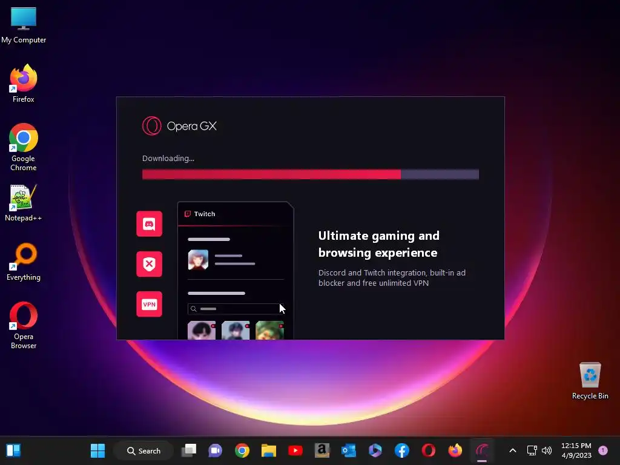Click the Discord icon in Opera GX installer
Image resolution: width=620 pixels, height=465 pixels.
[149, 224]
